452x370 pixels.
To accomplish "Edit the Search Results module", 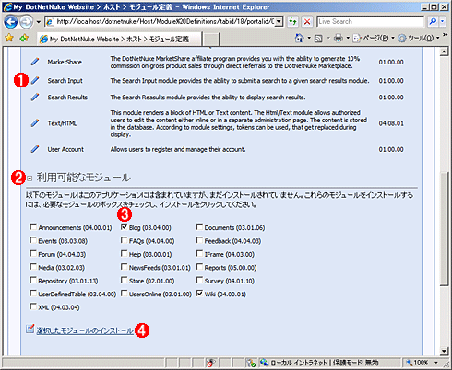I will pos(35,98).
